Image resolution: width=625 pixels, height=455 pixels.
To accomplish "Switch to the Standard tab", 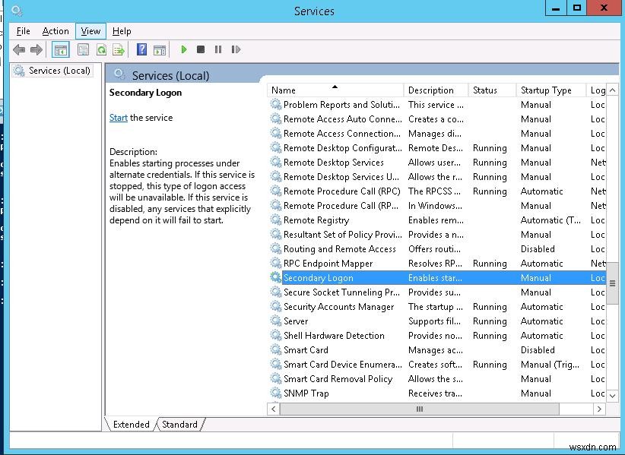I will pyautogui.click(x=179, y=425).
